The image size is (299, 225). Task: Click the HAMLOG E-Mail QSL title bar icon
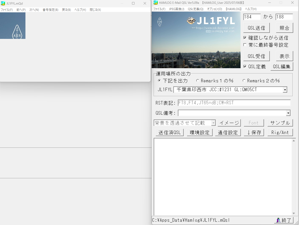pyautogui.click(x=156, y=3)
